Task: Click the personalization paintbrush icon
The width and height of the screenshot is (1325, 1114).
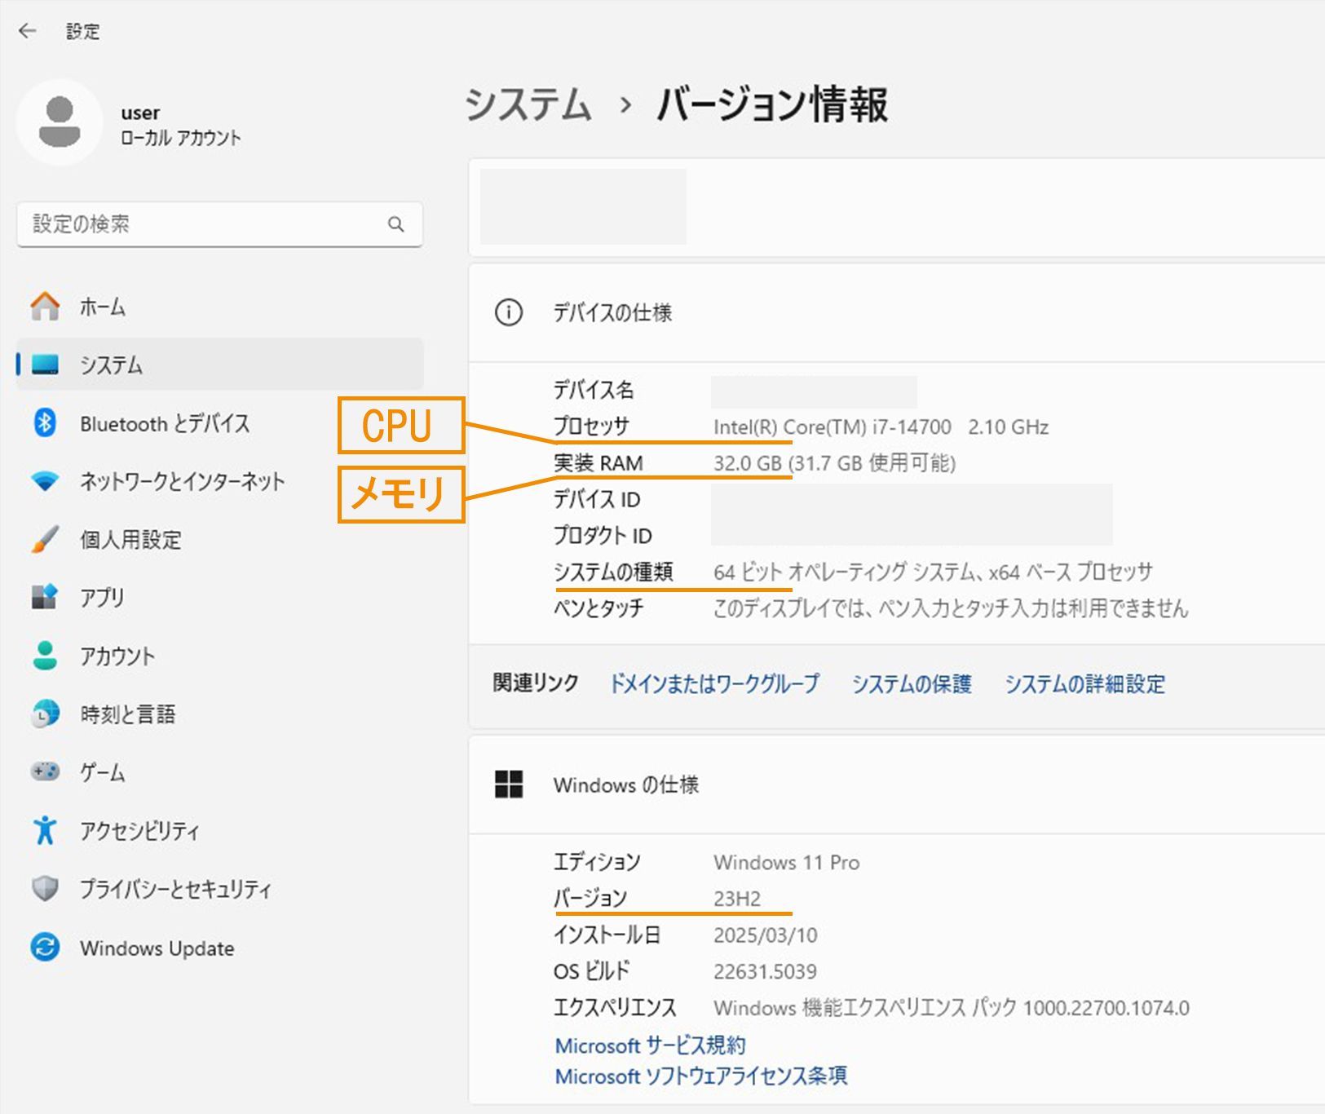Action: point(45,539)
